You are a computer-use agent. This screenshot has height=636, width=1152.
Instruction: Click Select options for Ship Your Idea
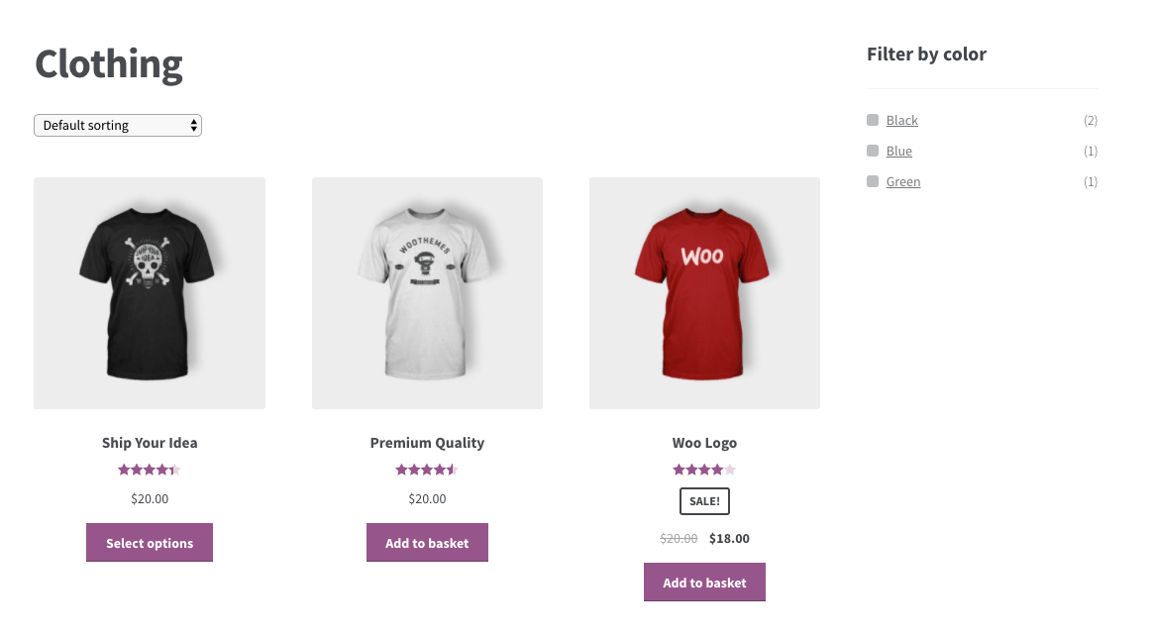(149, 542)
